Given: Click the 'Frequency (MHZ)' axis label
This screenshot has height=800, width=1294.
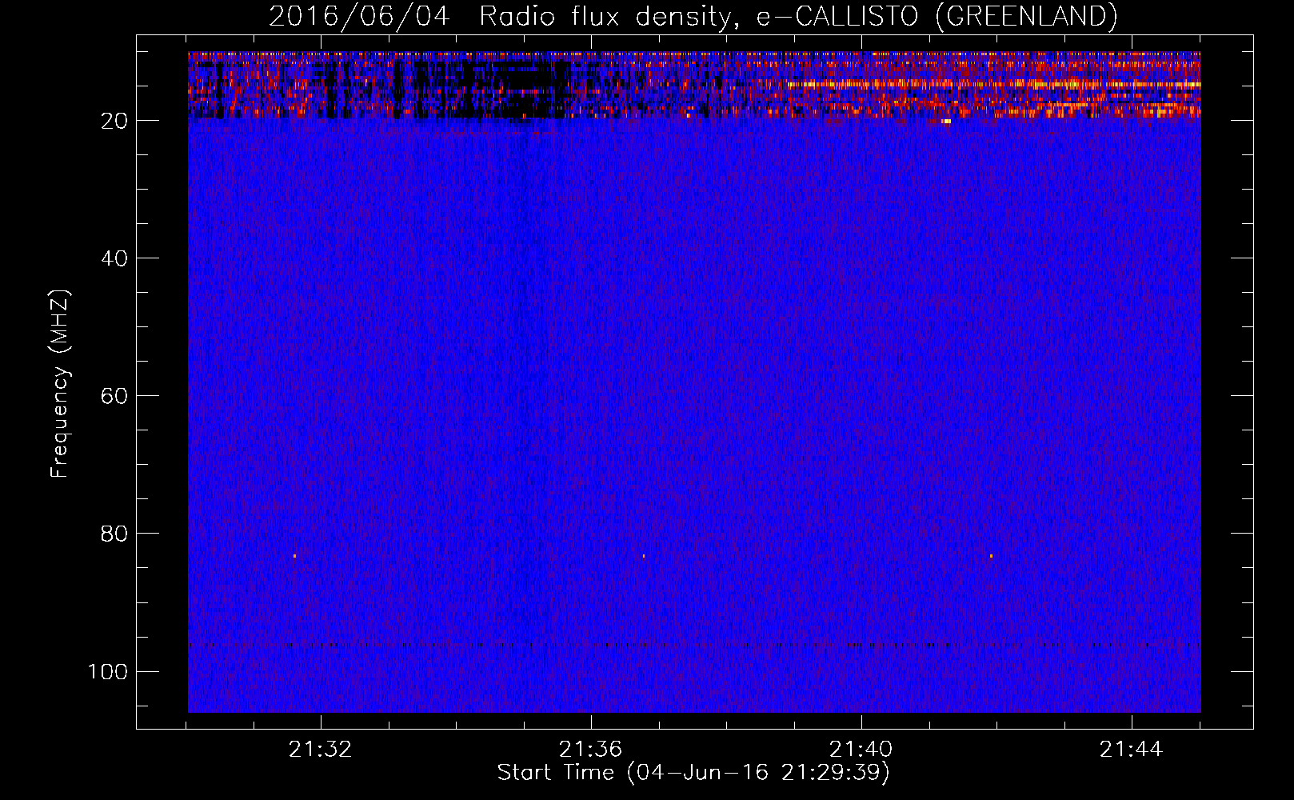Looking at the screenshot, I should (60, 384).
